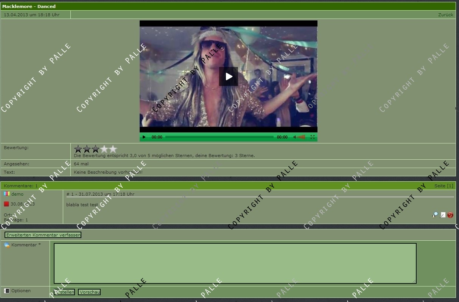
Task: Focus the Kommentar text area
Action: click(x=235, y=263)
